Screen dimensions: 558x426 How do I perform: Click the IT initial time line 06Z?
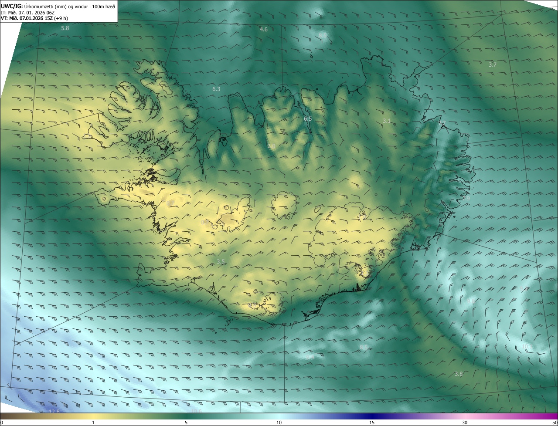27,13
